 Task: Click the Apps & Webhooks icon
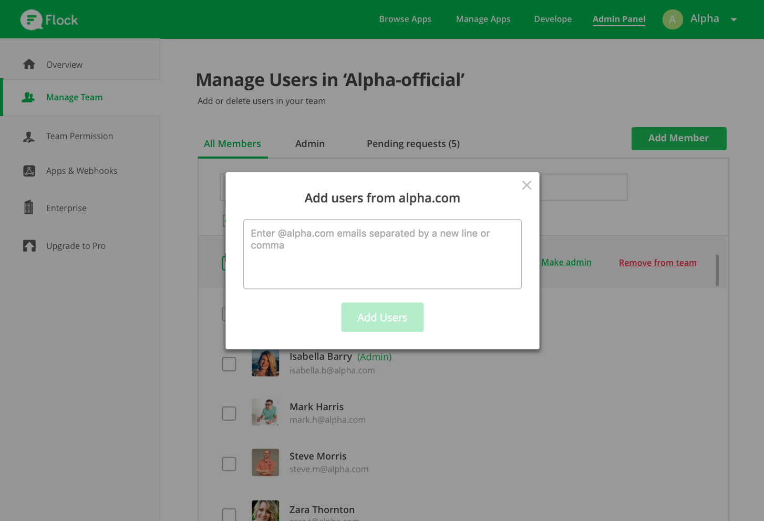(29, 171)
